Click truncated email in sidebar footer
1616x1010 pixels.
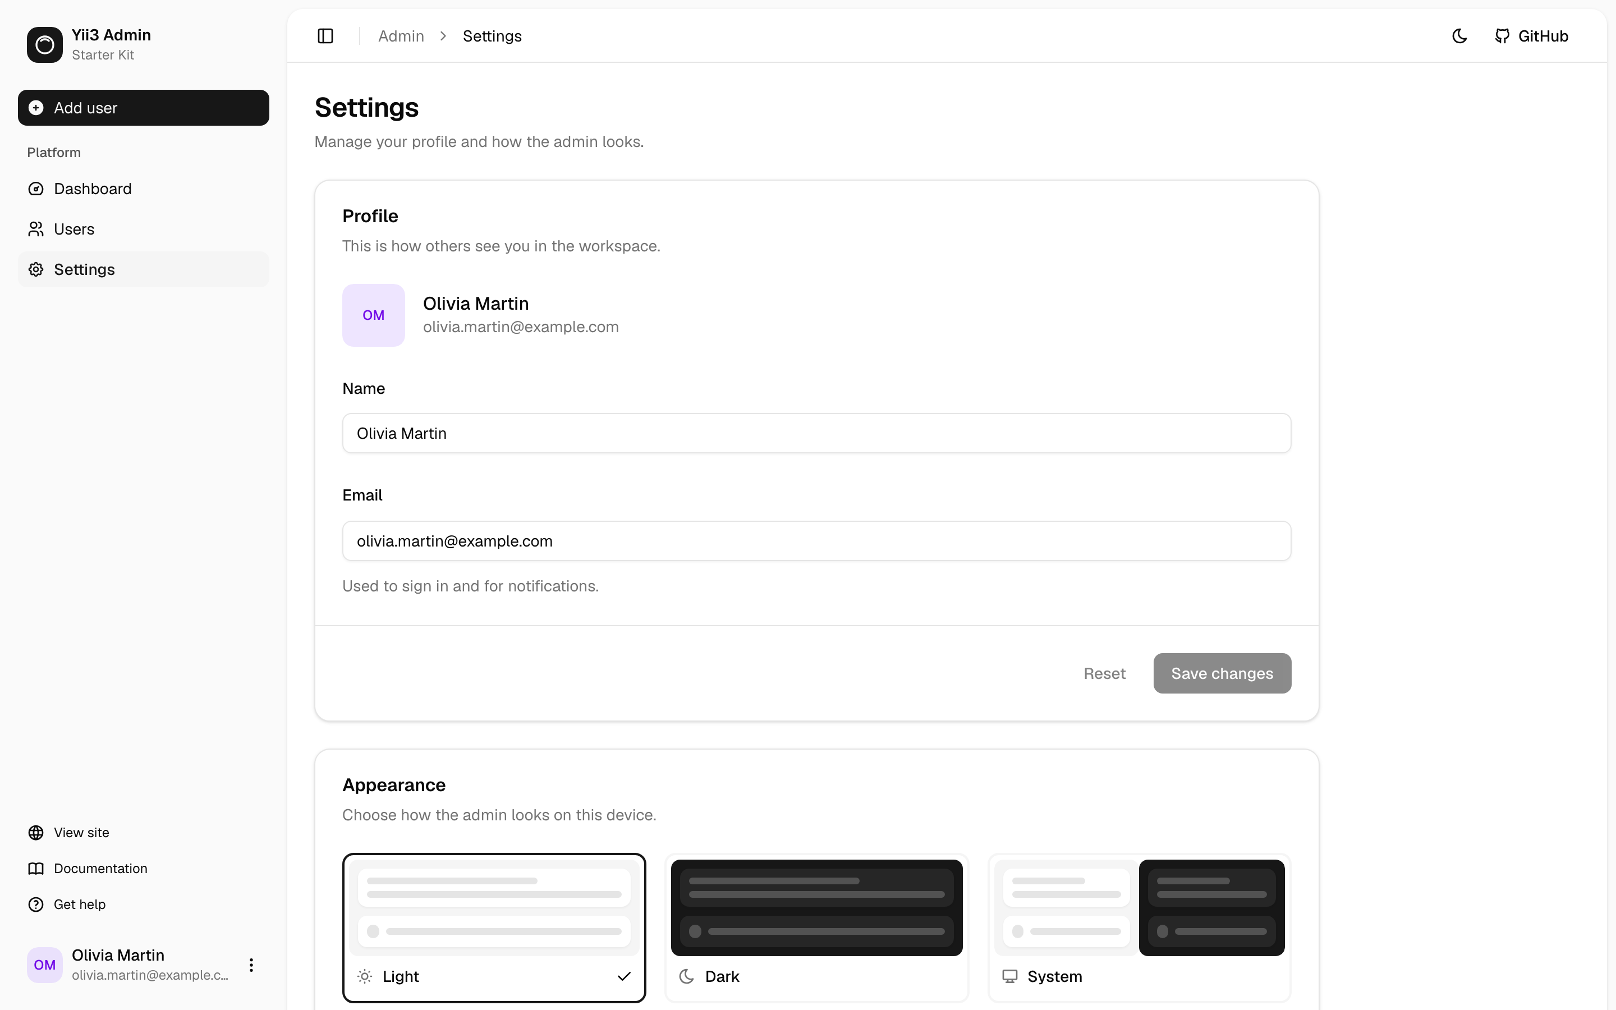[150, 975]
